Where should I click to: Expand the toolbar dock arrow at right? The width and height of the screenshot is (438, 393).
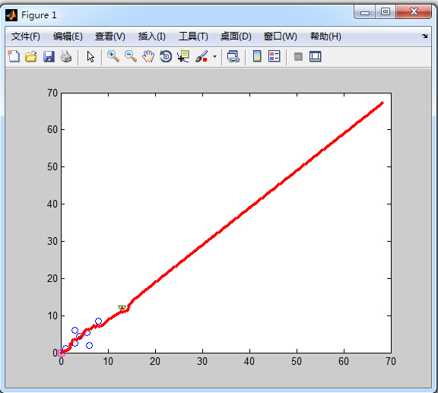(x=424, y=36)
